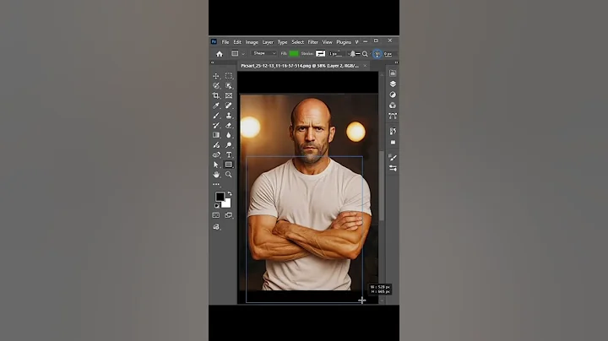Select the 3D orbit tool left of Type tool

point(216,154)
